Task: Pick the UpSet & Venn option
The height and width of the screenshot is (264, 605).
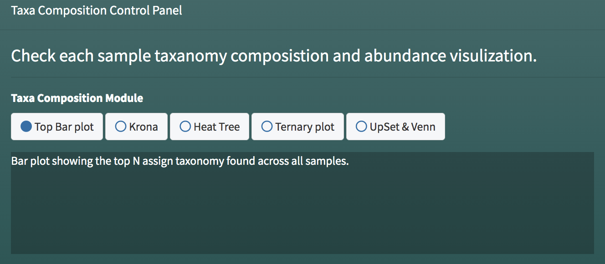Action: [395, 127]
